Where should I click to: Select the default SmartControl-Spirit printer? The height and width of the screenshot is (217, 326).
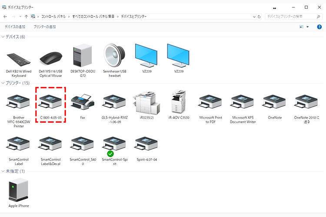[x=115, y=151]
